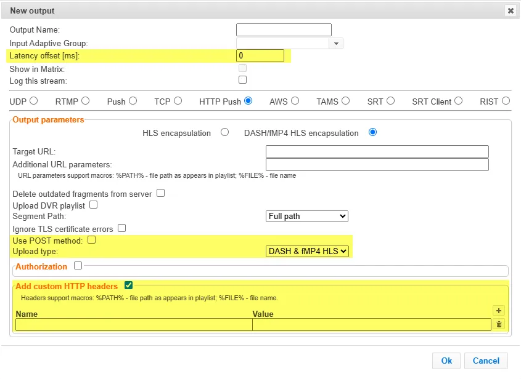
Task: Uncheck Add custom HTTP headers
Action: 128,285
